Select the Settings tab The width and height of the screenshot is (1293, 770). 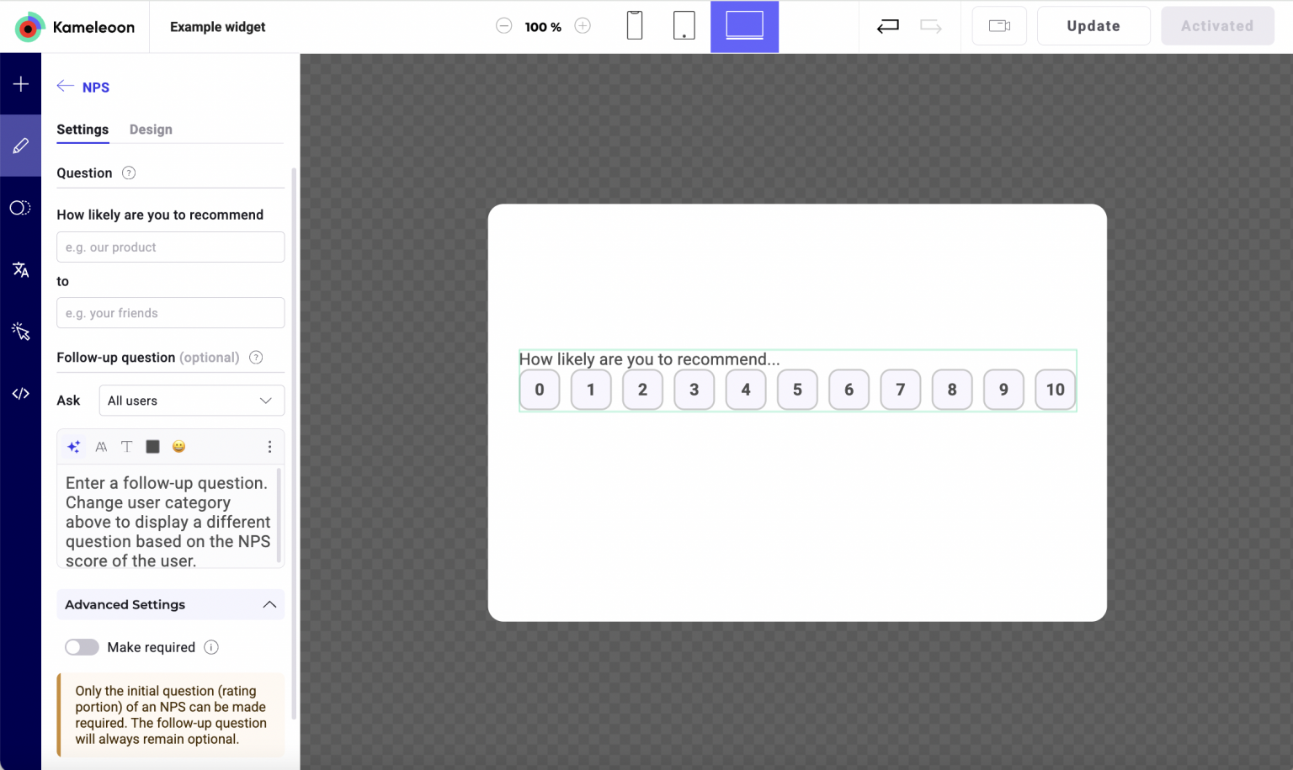pos(82,130)
